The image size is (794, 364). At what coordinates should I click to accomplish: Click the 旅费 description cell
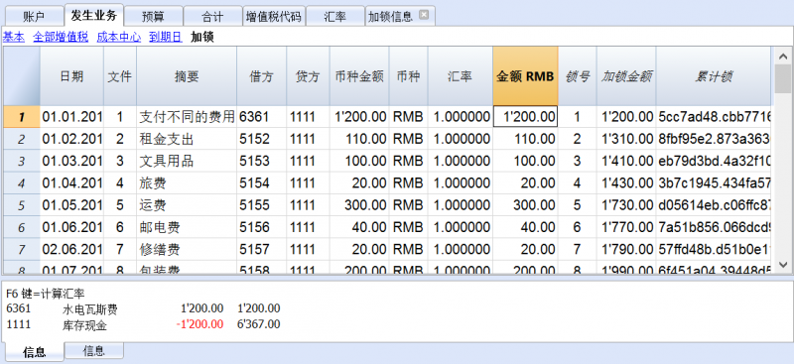tap(187, 183)
